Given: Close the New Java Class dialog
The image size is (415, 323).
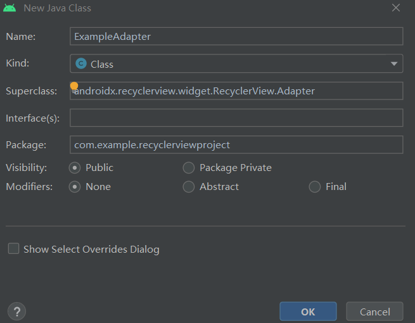Looking at the screenshot, I should click(x=396, y=8).
